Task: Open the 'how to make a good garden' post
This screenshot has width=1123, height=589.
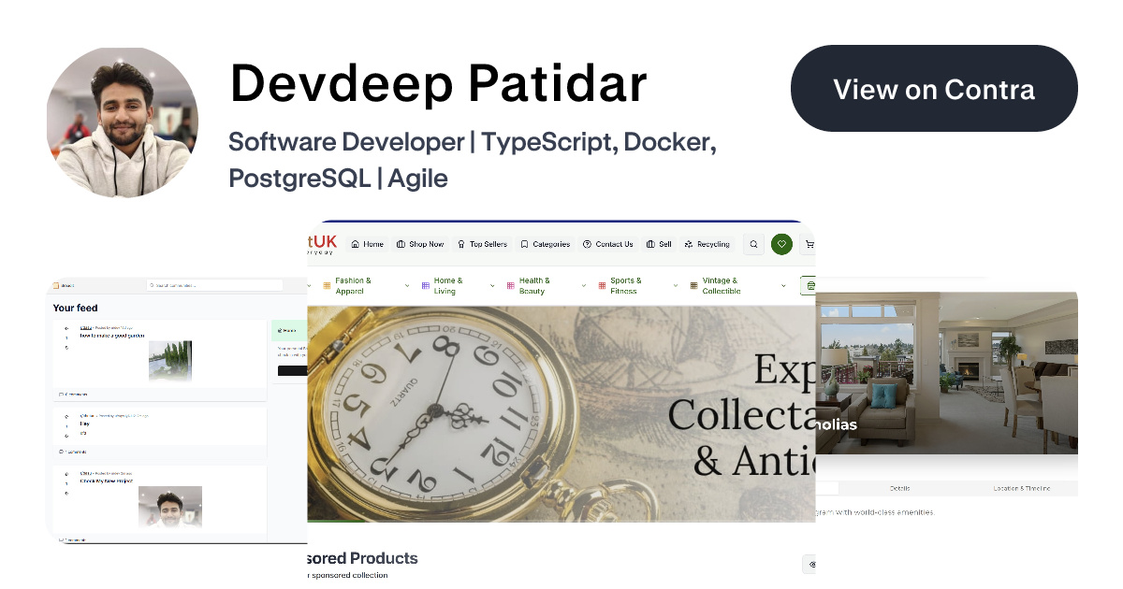Action: pos(113,335)
